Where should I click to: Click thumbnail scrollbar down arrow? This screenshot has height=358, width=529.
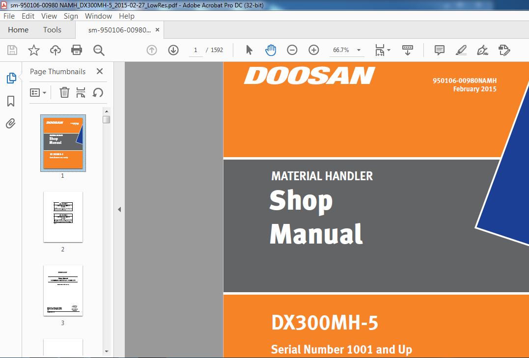[107, 352]
